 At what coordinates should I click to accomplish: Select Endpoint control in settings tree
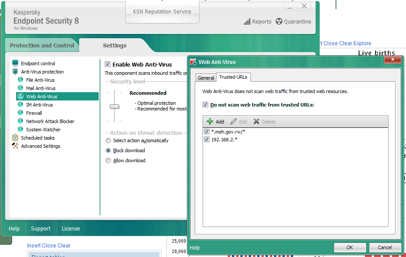[x=38, y=63]
